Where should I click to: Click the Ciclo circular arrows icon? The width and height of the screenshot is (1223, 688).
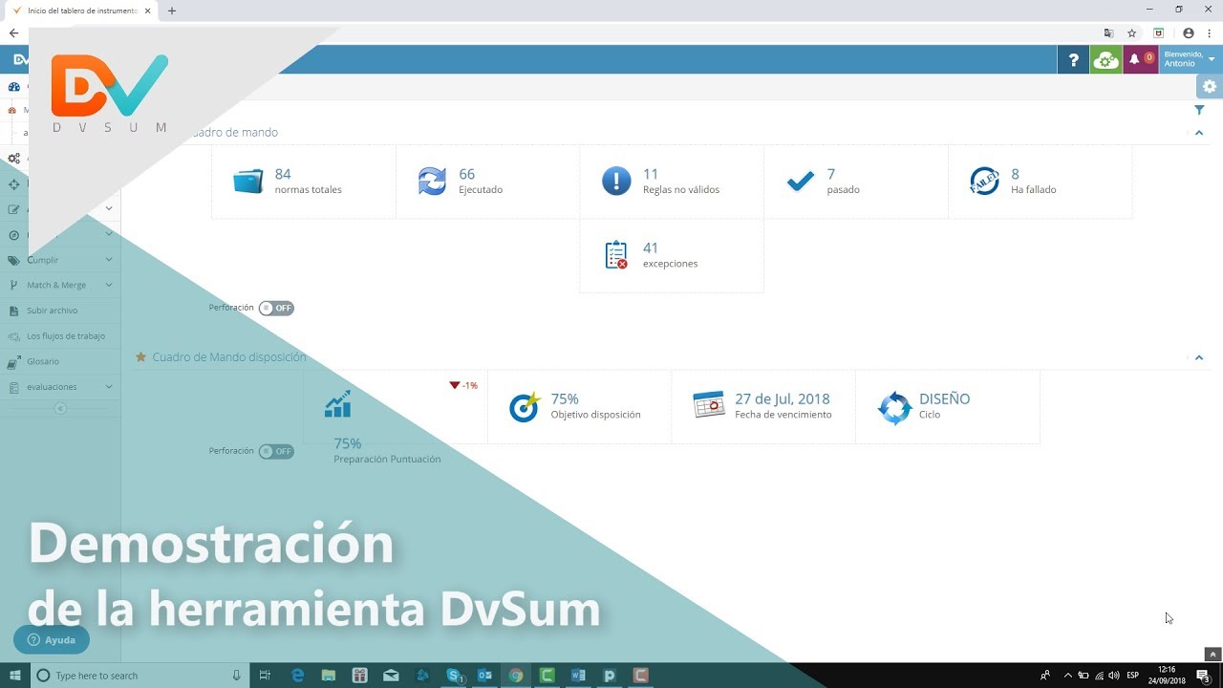pyautogui.click(x=894, y=407)
